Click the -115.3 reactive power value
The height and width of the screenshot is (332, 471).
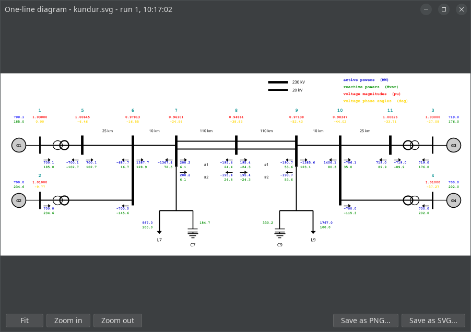click(350, 213)
